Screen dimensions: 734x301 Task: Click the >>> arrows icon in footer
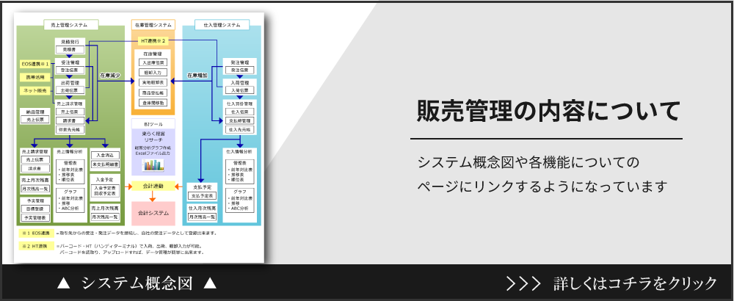[x=524, y=283]
